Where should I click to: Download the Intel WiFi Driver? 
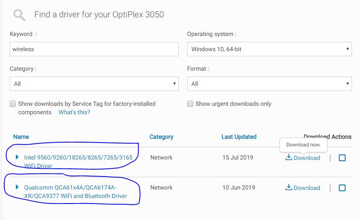[x=307, y=158]
